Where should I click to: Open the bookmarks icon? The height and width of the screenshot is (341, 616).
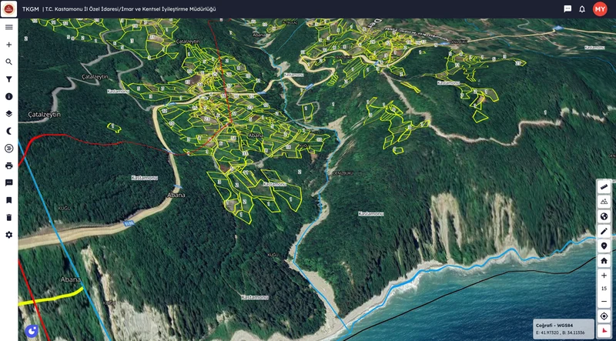click(8, 200)
